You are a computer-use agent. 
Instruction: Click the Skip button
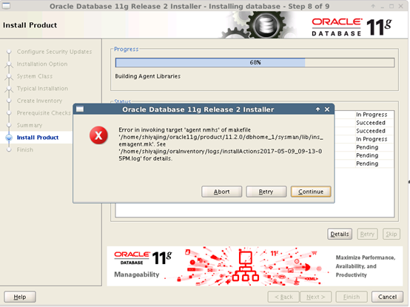click(391, 234)
